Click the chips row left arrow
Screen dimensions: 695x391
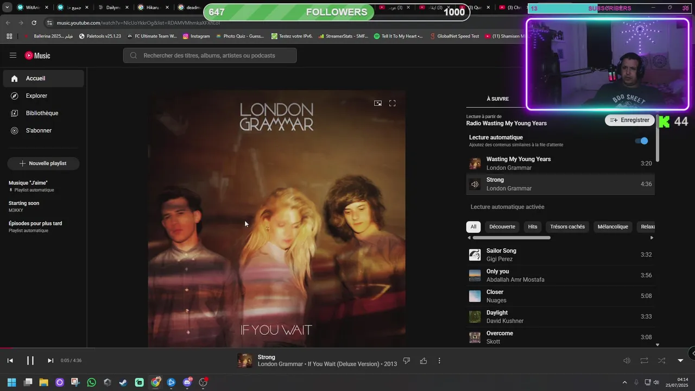[x=469, y=237]
